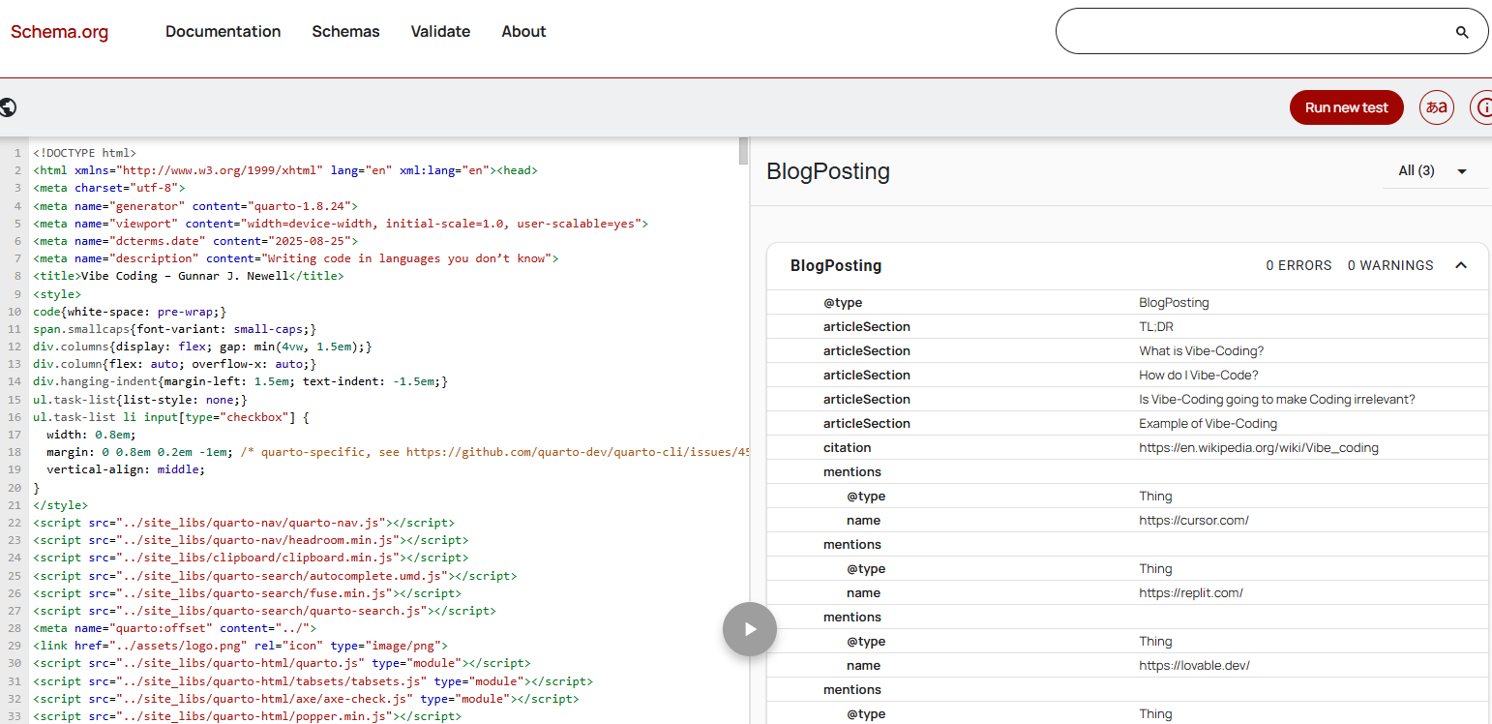Screen dimensions: 1492x724
Task: Open the All (3) filter dropdown
Action: coord(1434,171)
